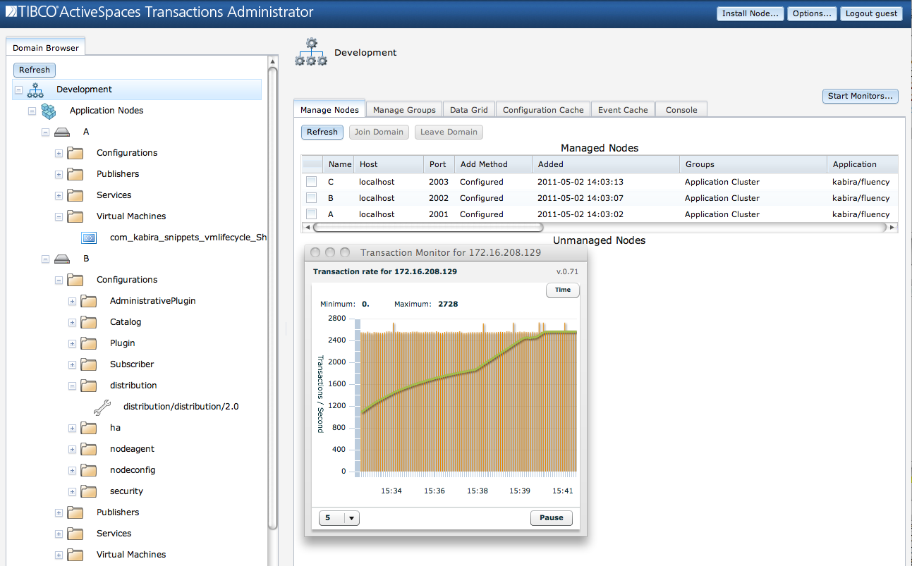
Task: Open the sample count dropdown showing 5
Action: 339,518
